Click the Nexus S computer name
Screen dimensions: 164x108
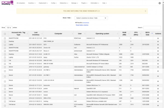46,51
